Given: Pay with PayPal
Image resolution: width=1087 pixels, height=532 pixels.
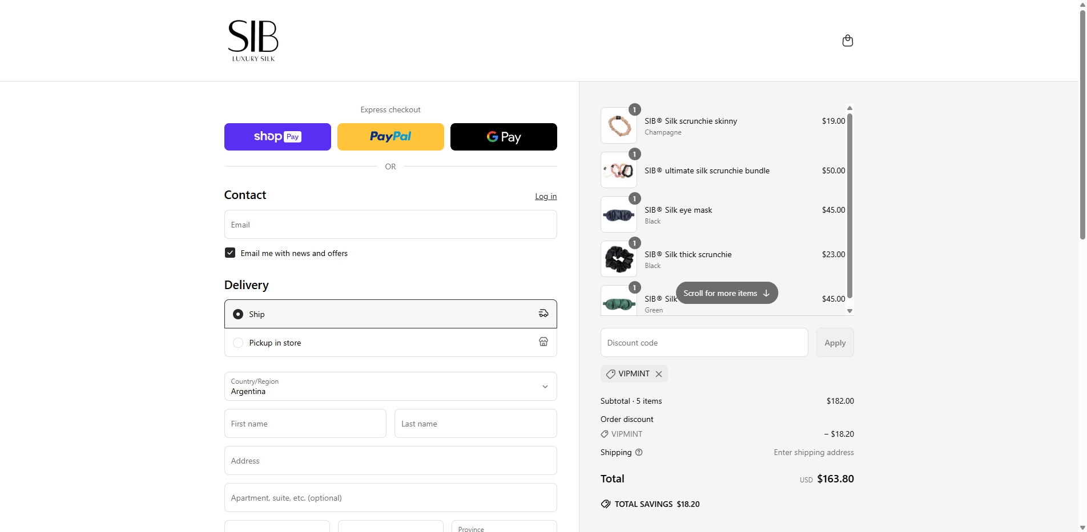Looking at the screenshot, I should click(x=390, y=137).
